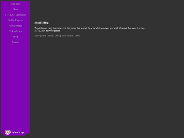This screenshot has height=138, width=184.
Task: Open the first Entry link
Action: click(x=37, y=36)
